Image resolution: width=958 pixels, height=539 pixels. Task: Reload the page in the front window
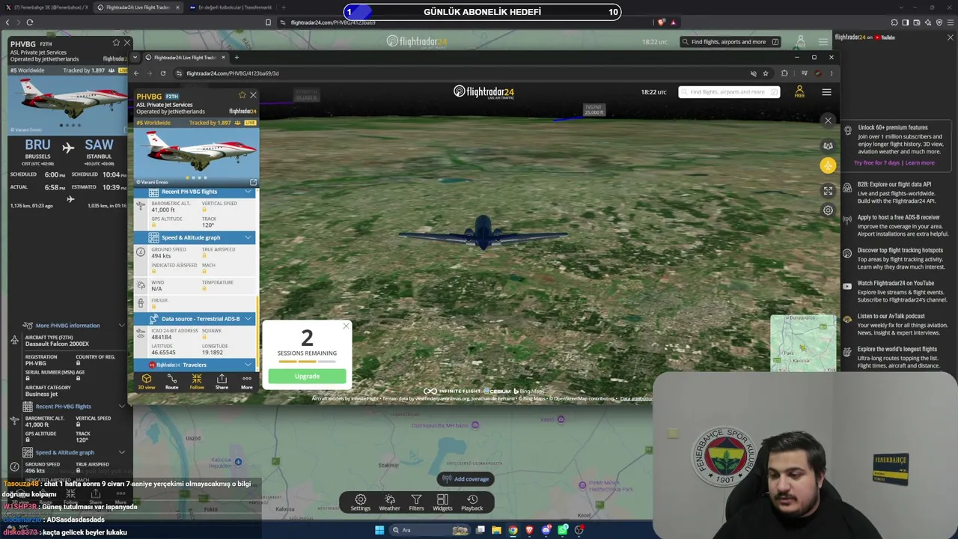click(x=163, y=73)
